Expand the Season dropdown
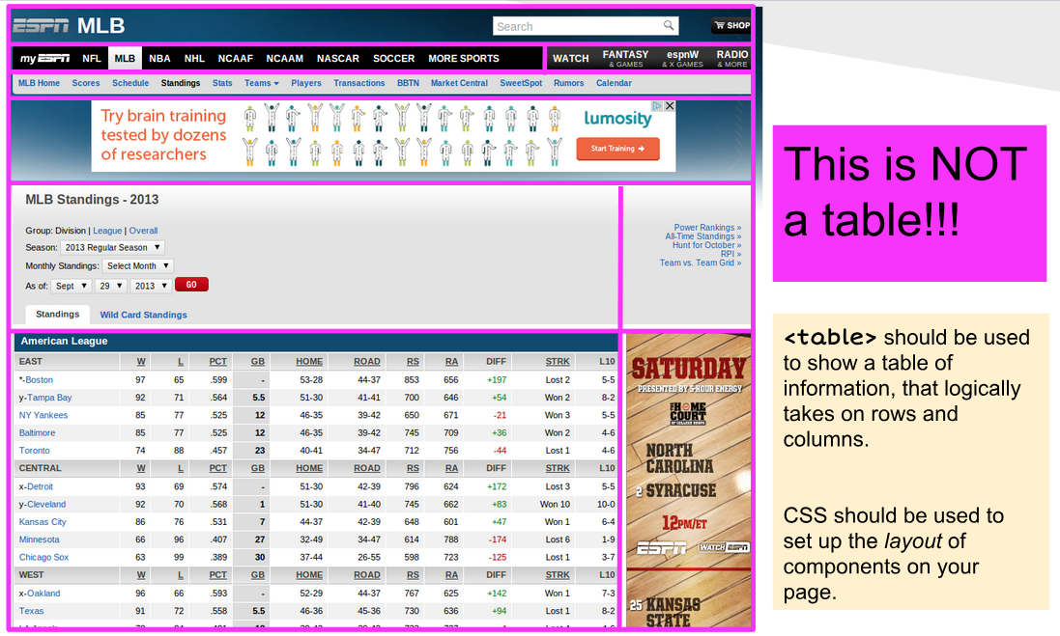1060x636 pixels. click(x=114, y=248)
